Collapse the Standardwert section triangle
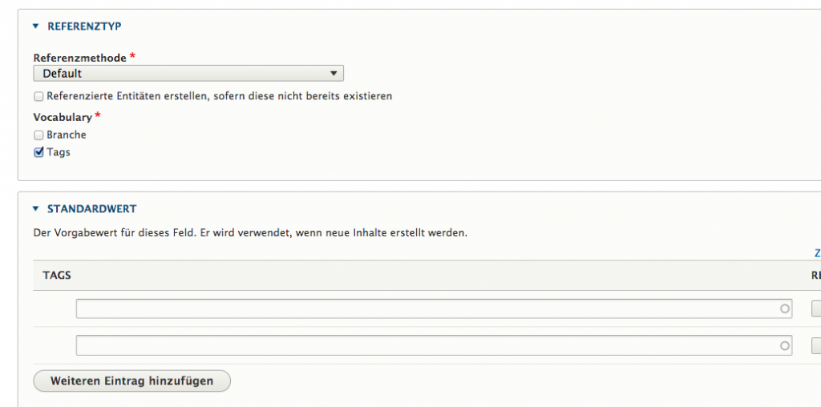This screenshot has height=407, width=821. (x=35, y=209)
